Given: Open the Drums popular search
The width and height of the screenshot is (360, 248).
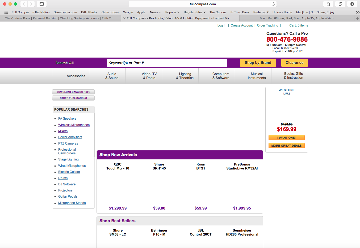Looking at the screenshot, I should 63,178.
